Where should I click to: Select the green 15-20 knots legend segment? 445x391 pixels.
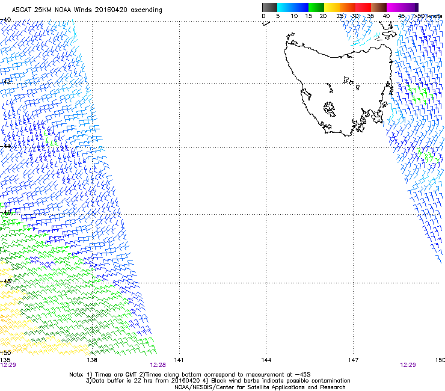pyautogui.click(x=316, y=7)
